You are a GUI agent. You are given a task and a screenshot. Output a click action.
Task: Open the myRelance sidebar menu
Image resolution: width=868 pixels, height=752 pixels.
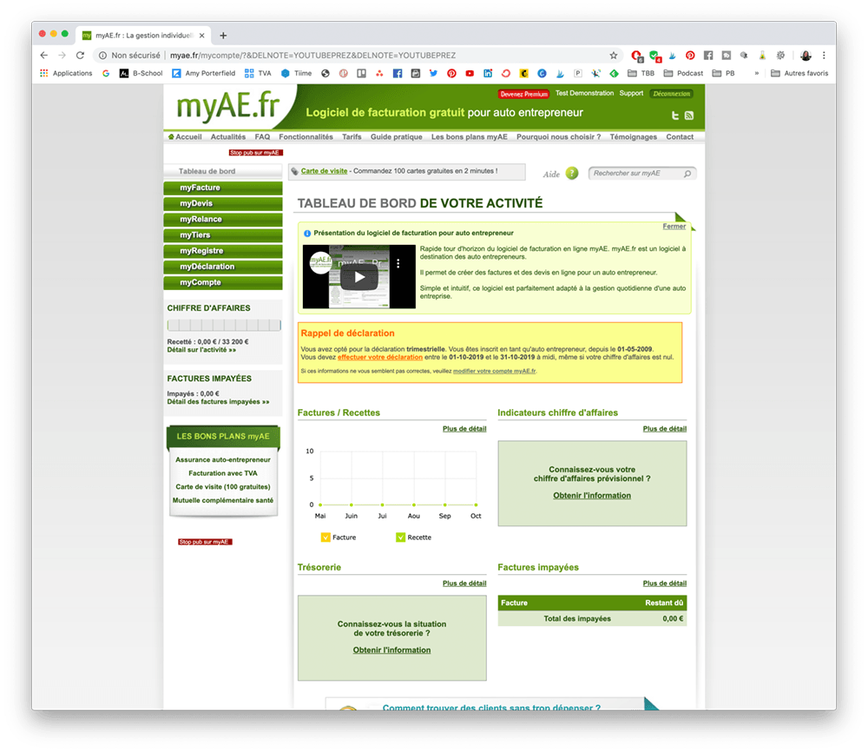(x=223, y=220)
